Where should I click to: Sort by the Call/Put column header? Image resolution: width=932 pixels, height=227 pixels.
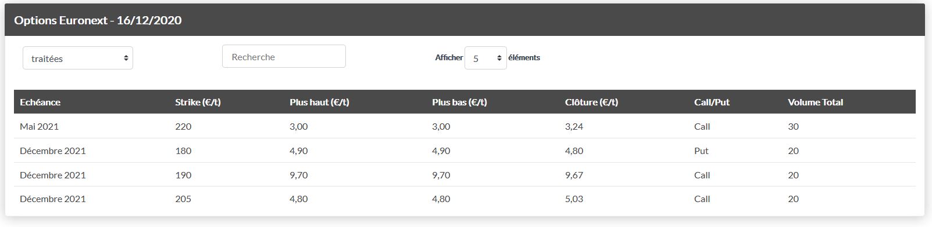pos(712,102)
